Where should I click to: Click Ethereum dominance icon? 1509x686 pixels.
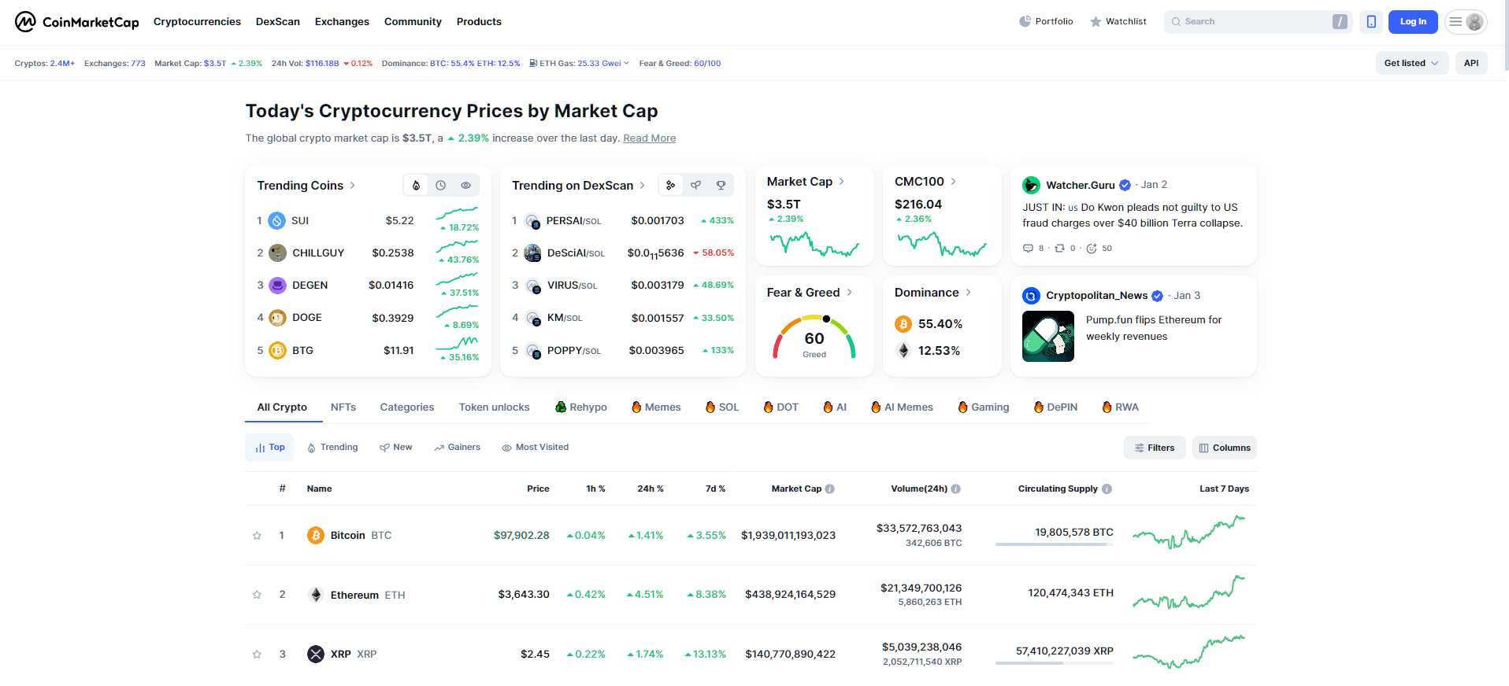click(x=903, y=351)
